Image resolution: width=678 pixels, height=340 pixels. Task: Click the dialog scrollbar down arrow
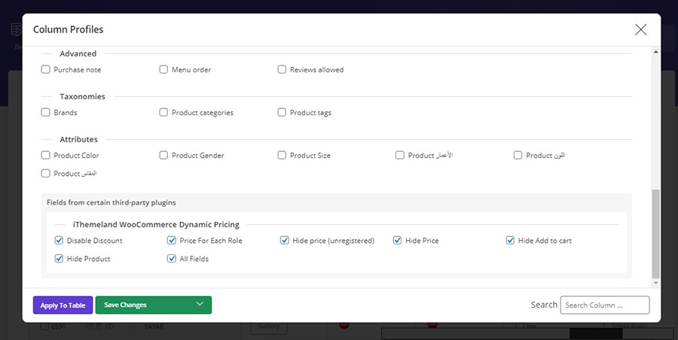click(x=655, y=283)
